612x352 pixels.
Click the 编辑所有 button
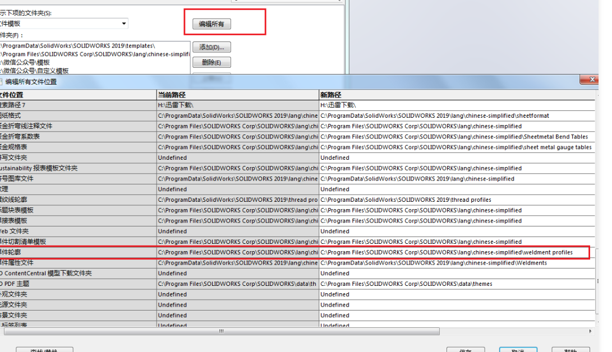[x=211, y=24]
